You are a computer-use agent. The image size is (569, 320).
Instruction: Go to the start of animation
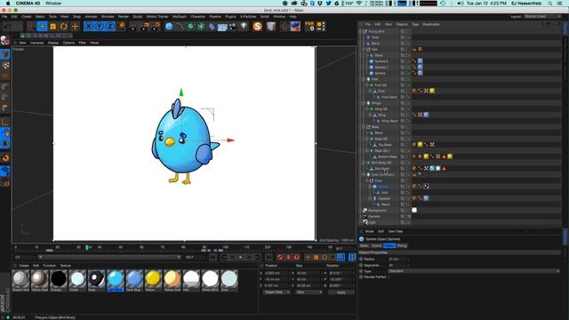(213, 257)
